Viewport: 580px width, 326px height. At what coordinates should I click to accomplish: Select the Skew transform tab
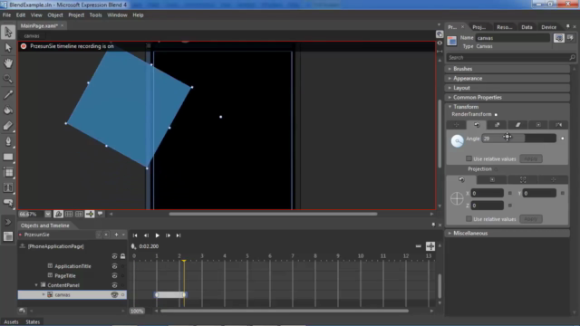(517, 125)
